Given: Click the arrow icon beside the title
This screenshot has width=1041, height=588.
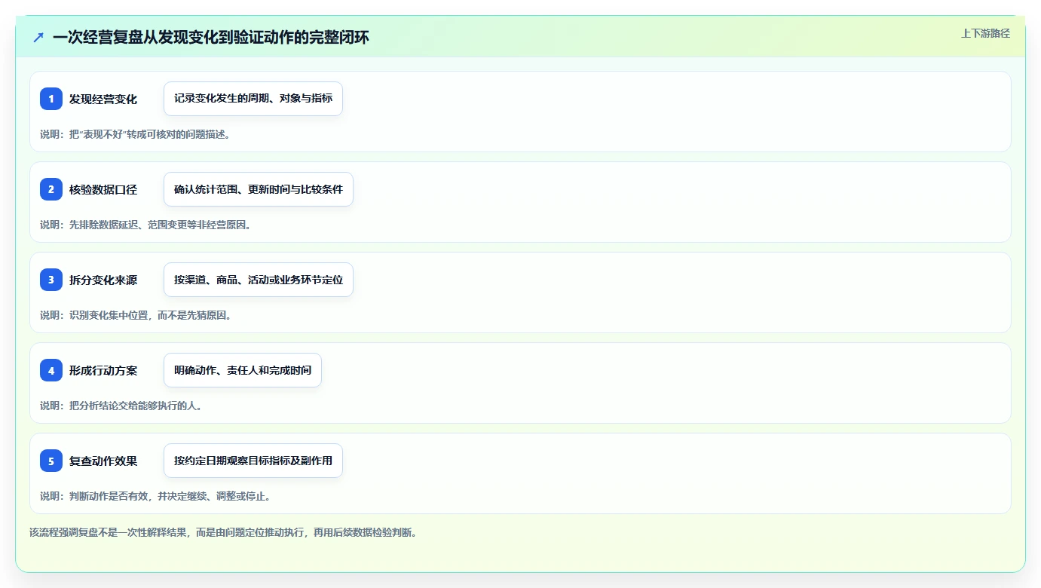Looking at the screenshot, I should 38,37.
